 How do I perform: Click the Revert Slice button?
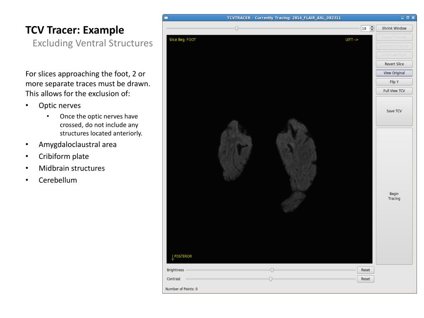pos(394,64)
